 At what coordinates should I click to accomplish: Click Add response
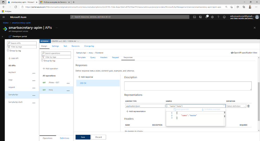86,77
